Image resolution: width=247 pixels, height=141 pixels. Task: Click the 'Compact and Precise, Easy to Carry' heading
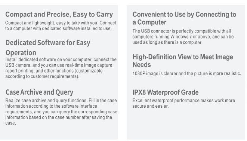tap(59, 15)
